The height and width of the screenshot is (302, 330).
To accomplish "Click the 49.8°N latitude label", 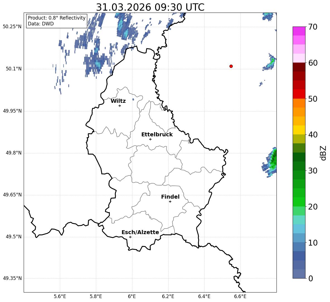I will tap(14, 153).
